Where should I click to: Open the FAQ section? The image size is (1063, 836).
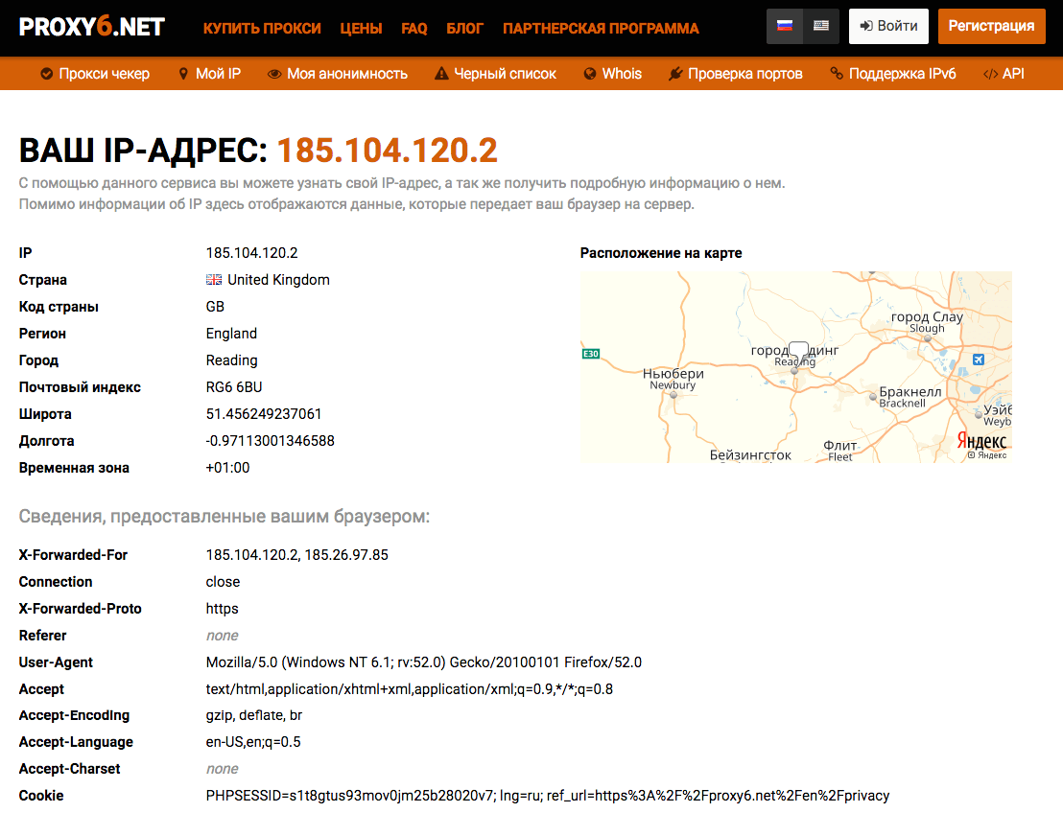(414, 28)
